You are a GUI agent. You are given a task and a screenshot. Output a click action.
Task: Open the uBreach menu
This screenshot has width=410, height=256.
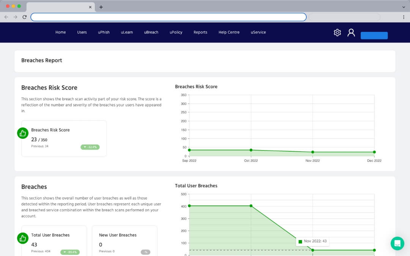click(x=151, y=32)
